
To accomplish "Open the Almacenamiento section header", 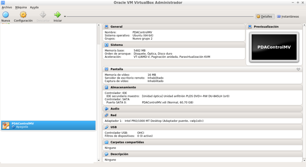I will click(x=202, y=87).
